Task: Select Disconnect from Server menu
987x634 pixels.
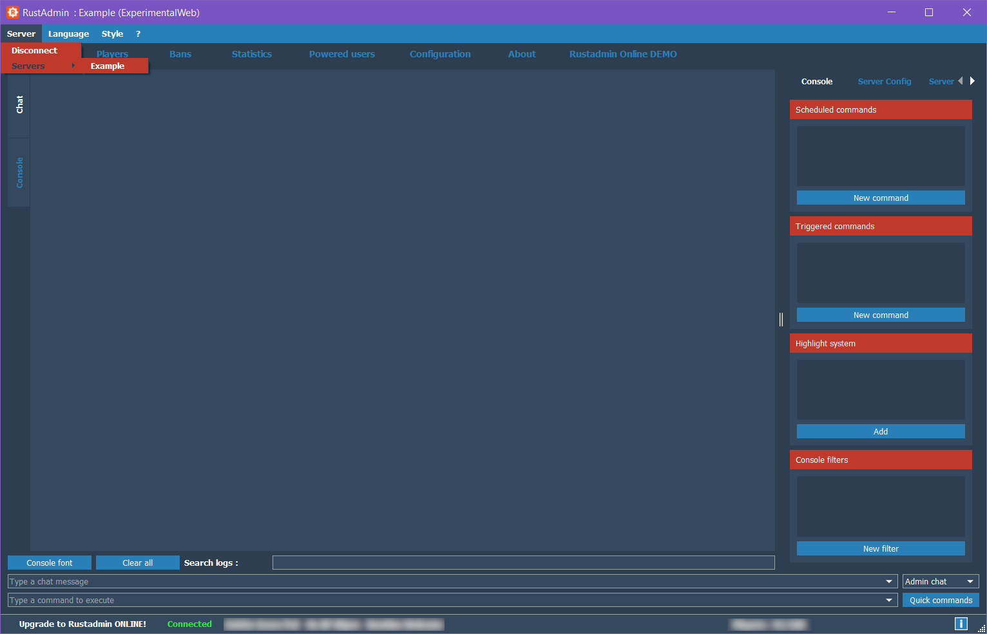Action: (x=35, y=51)
